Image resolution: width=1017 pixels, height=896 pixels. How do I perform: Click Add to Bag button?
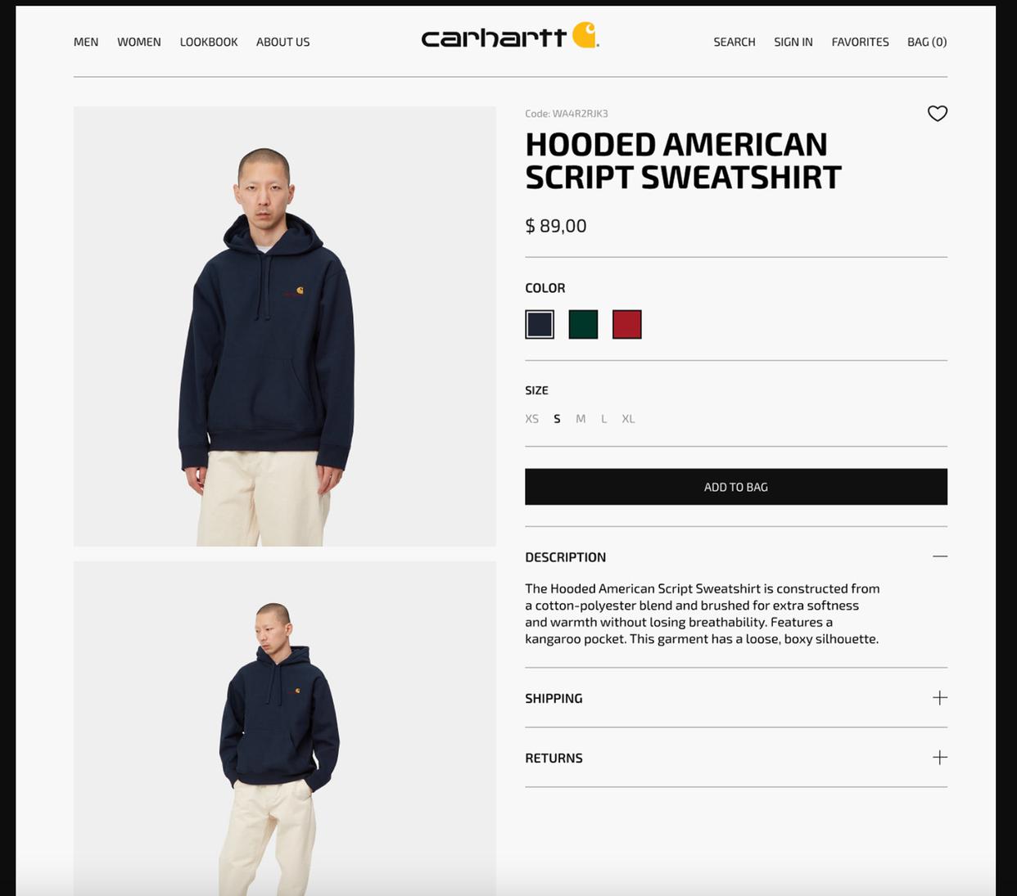(x=736, y=487)
